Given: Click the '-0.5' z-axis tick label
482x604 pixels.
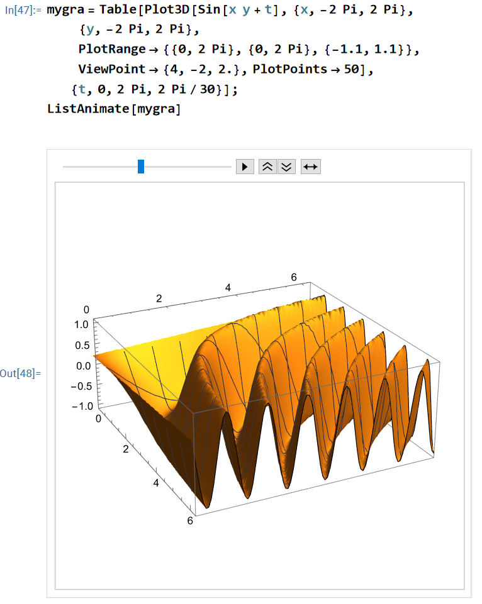Looking at the screenshot, I should pyautogui.click(x=81, y=386).
